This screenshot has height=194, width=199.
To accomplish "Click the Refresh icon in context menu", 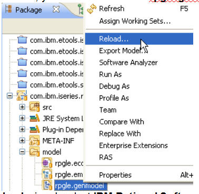I will (92, 9).
